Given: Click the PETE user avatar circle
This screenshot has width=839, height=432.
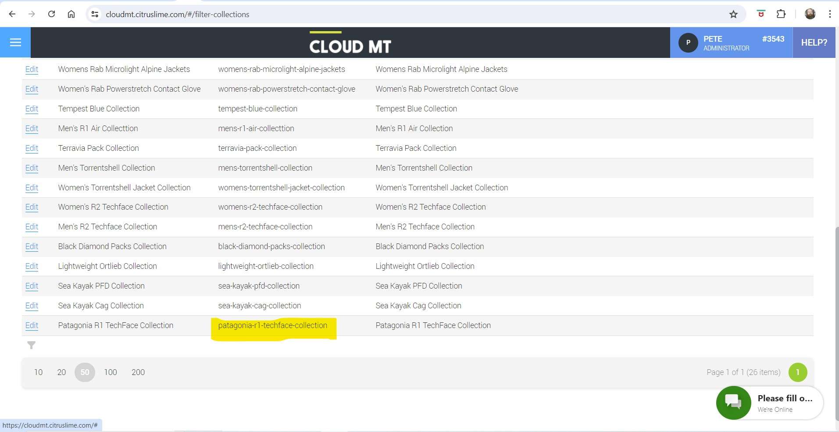Looking at the screenshot, I should (x=688, y=43).
